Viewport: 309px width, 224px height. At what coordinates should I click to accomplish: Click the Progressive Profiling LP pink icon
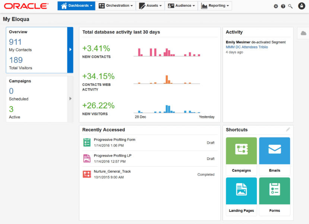click(x=87, y=158)
